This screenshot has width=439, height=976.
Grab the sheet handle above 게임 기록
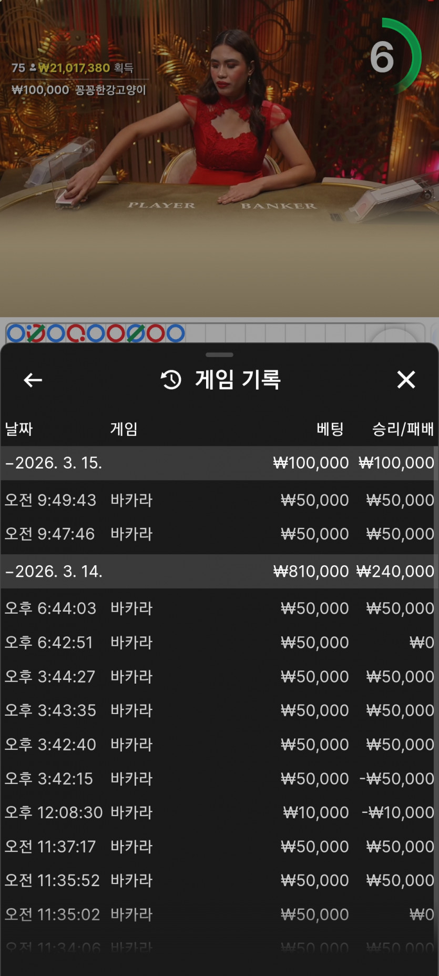tap(219, 355)
